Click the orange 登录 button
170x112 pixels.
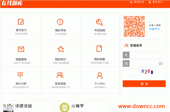[x=144, y=84]
